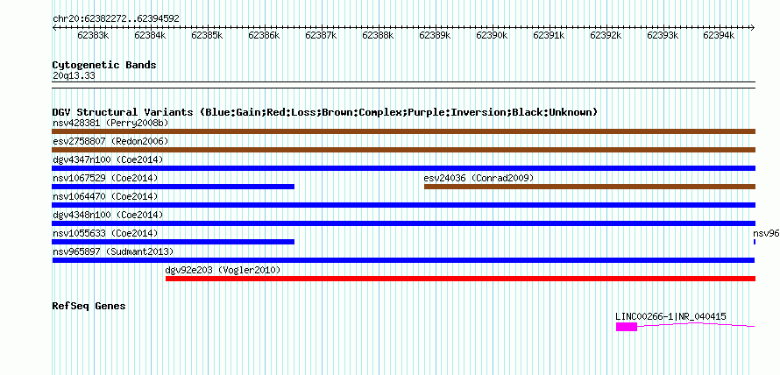780x375 pixels.
Task: Select the LINC00266-1 magenta exon box
Action: pyautogui.click(x=627, y=327)
